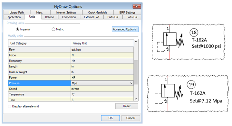The height and width of the screenshot is (126, 232).
Task: Close the HyDraw Options dialog
Action: 137,6
